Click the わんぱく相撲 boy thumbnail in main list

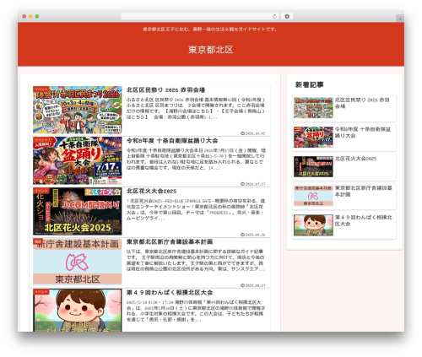(78, 311)
